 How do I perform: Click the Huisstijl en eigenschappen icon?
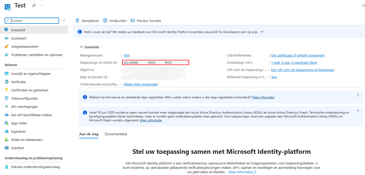pos(7,74)
